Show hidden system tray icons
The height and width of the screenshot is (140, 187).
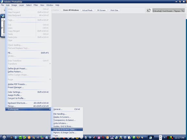pyautogui.click(x=165, y=137)
